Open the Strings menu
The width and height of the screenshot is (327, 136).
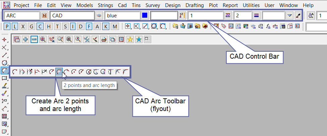point(105,5)
